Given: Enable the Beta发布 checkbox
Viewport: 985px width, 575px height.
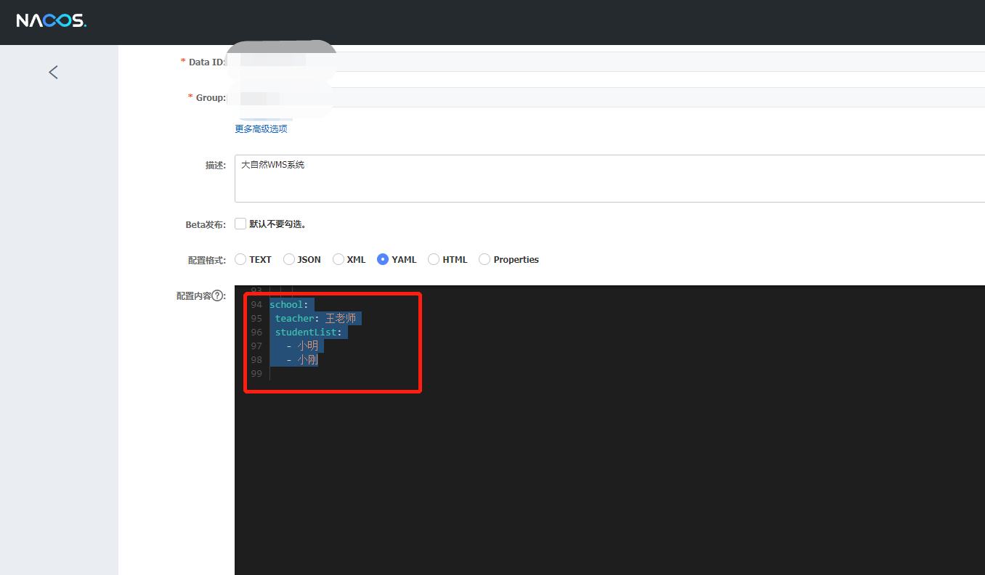Looking at the screenshot, I should [240, 224].
